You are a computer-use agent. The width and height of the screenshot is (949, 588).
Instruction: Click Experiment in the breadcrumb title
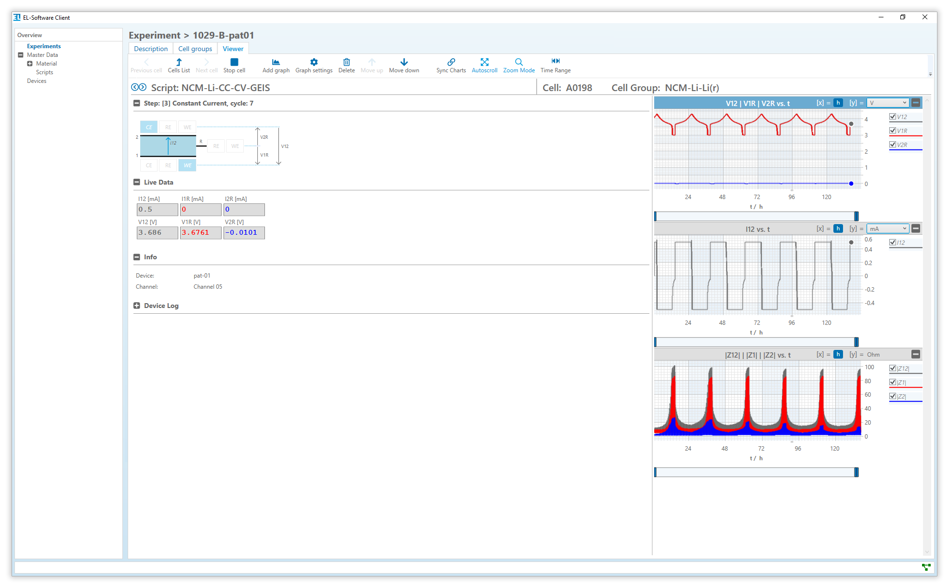(154, 35)
